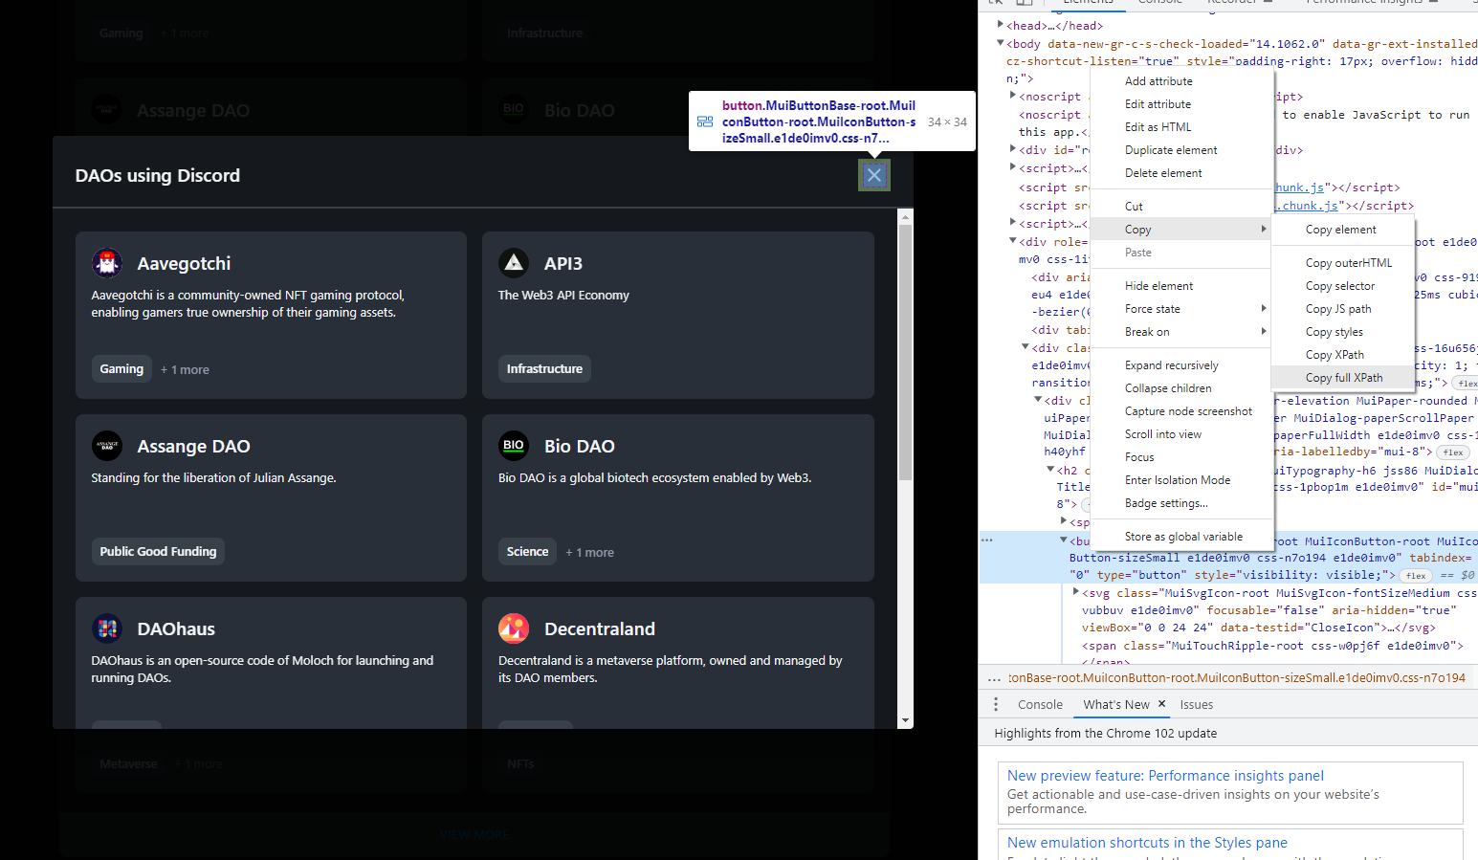Click the scrollbar up arrow in the dialog
This screenshot has width=1478, height=860.
pyautogui.click(x=906, y=217)
